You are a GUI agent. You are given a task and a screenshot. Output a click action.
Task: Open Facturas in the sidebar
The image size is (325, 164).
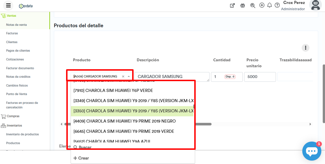tap(12, 33)
